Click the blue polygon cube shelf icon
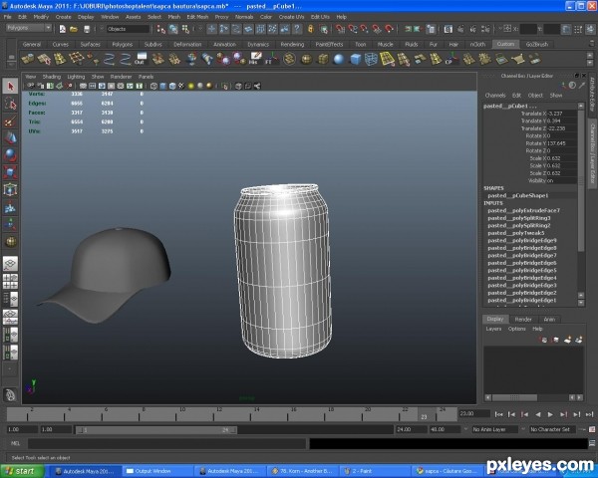The image size is (598, 478). point(355,59)
